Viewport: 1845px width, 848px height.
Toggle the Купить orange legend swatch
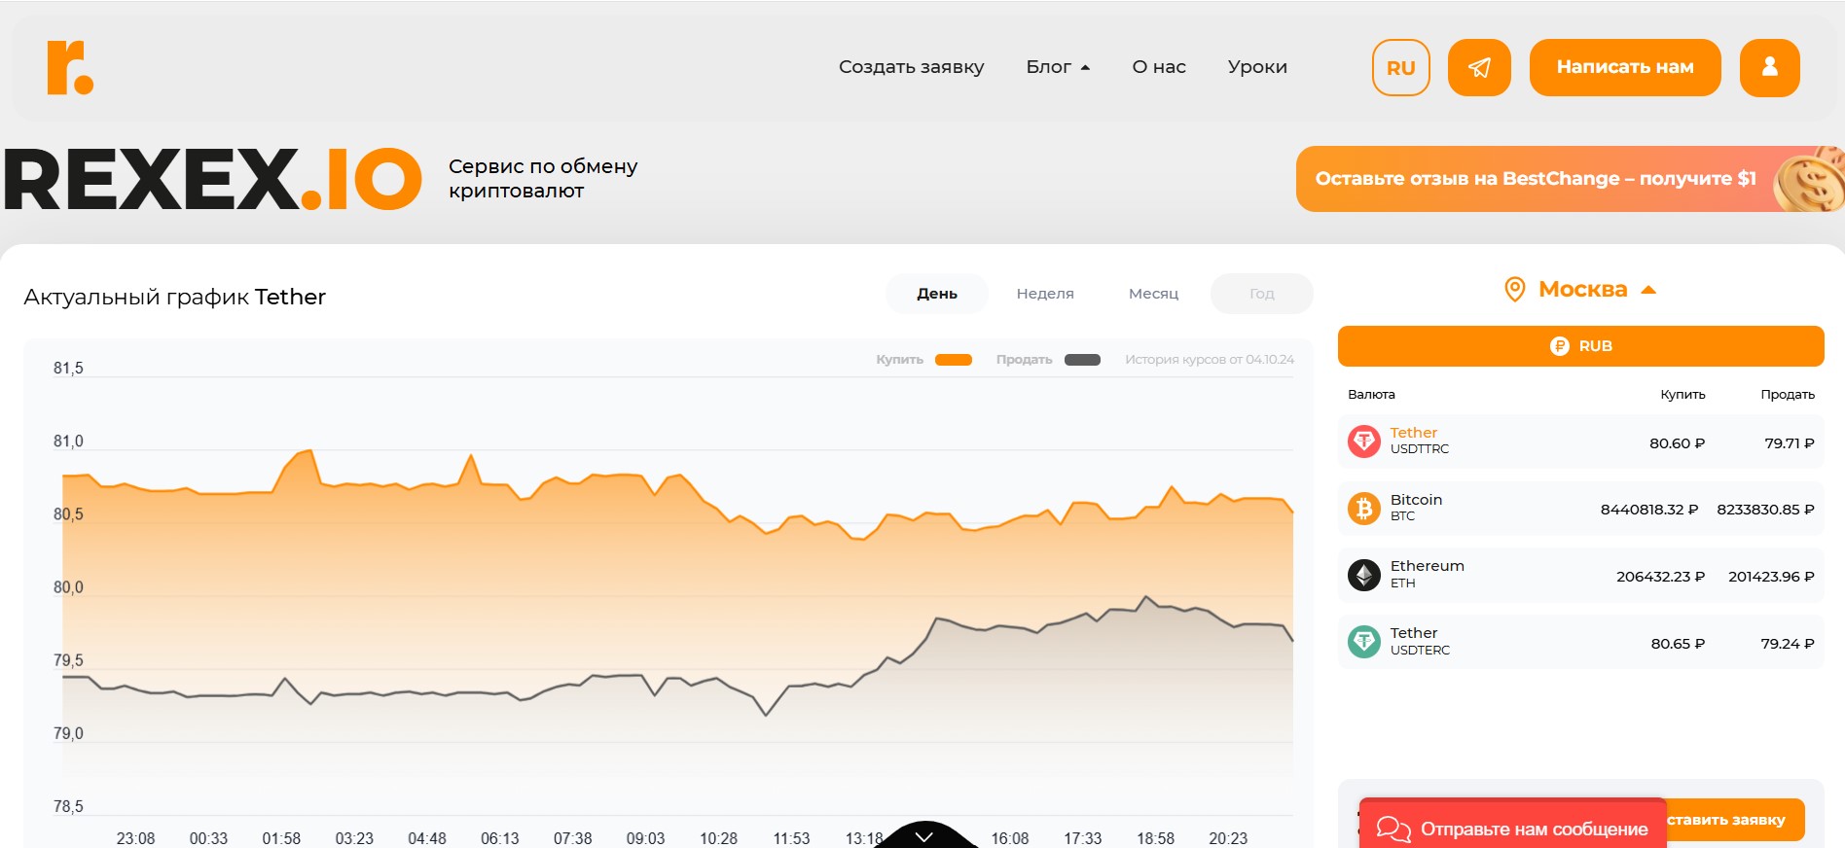click(x=954, y=360)
